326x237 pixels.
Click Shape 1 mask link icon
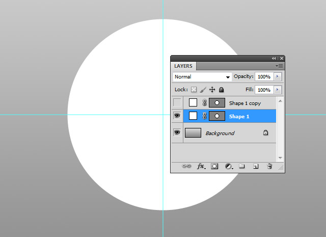(204, 116)
